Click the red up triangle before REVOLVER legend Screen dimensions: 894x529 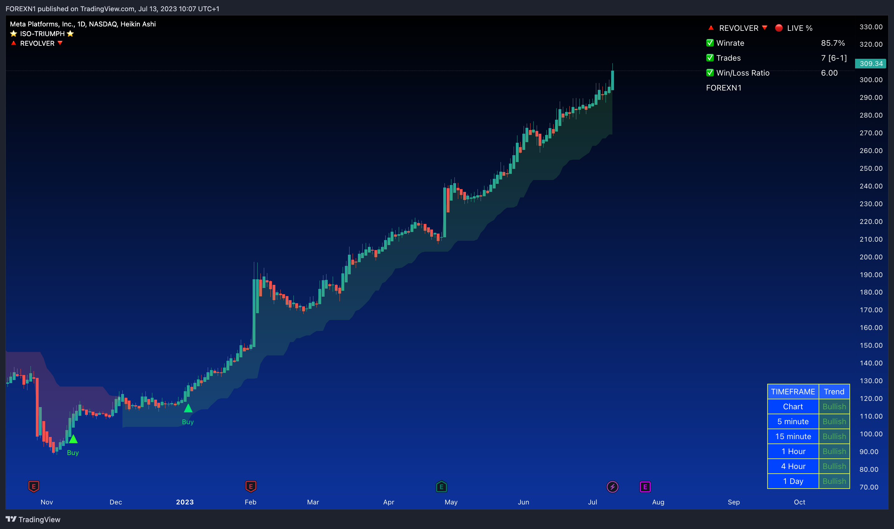[x=14, y=43]
